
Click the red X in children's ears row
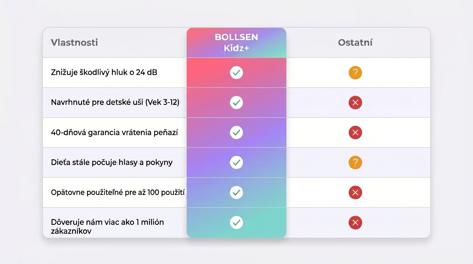(x=355, y=102)
